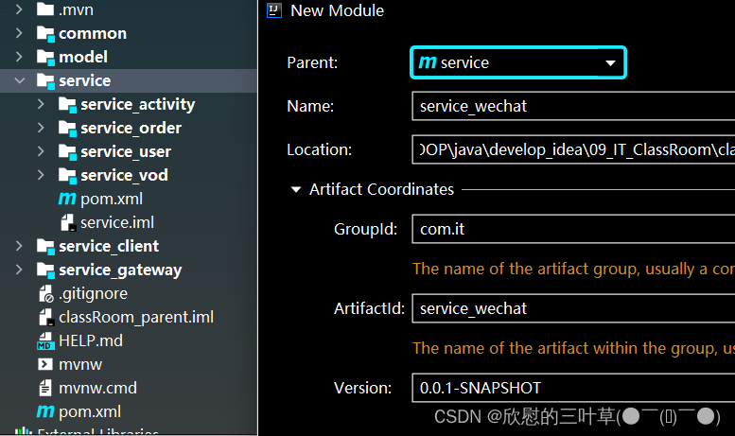Click the model module folder icon
This screenshot has height=436, width=735.
[45, 57]
